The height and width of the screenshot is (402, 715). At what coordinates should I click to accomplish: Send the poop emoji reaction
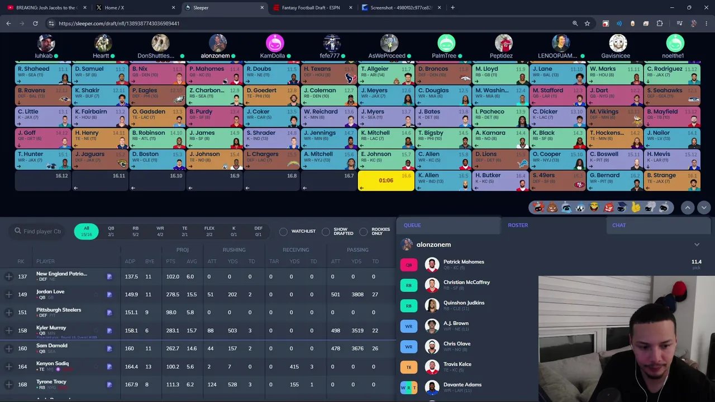point(552,208)
